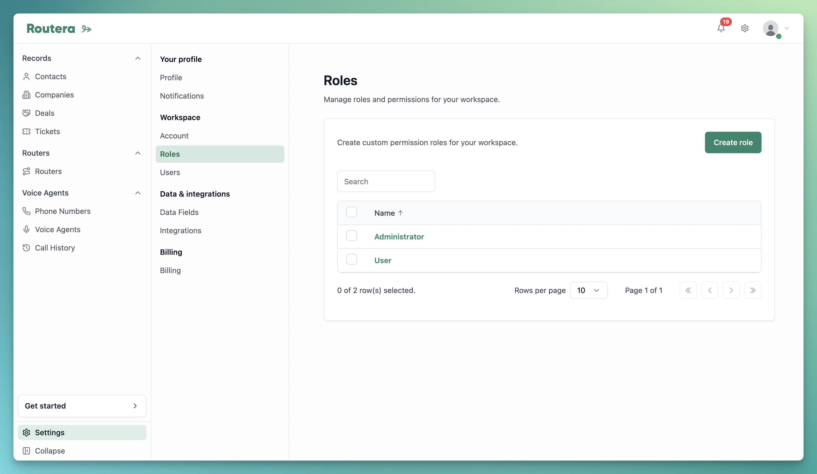The width and height of the screenshot is (817, 474).
Task: Toggle the select-all roles checkbox
Action: [x=351, y=212]
